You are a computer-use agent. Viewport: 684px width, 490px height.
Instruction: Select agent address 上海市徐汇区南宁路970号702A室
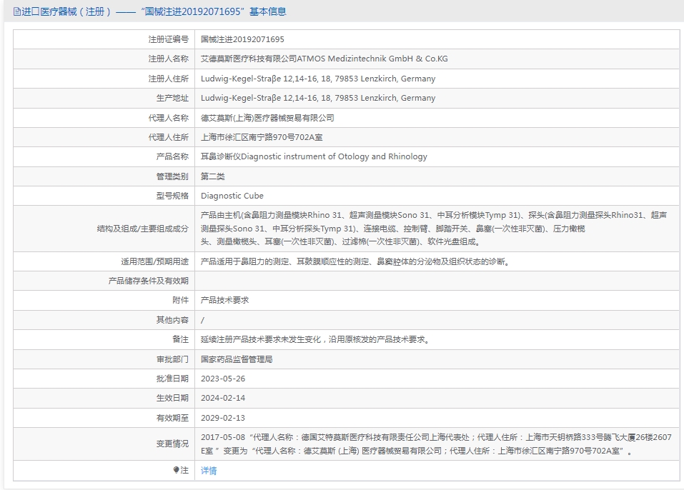262,137
